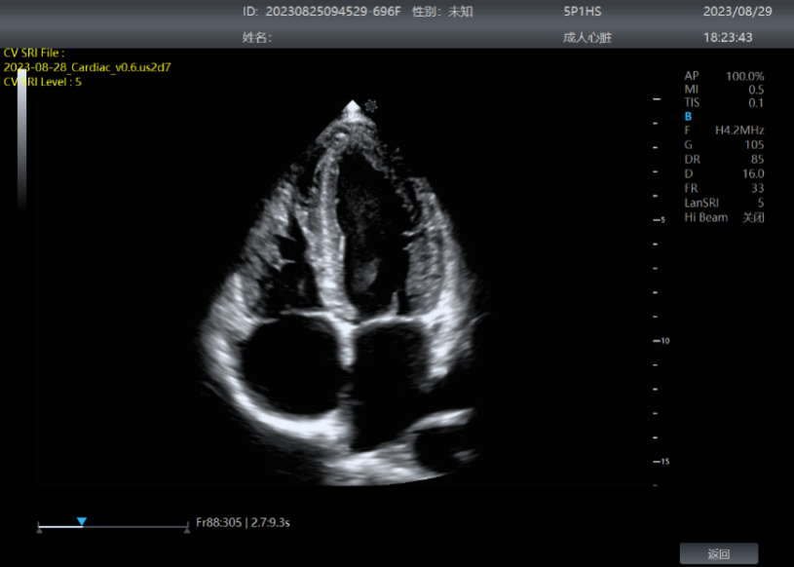
Task: Click the grayscale map bar
Action: [21, 139]
